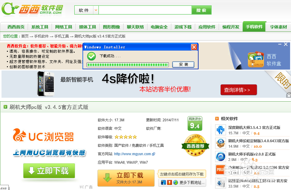Click the orange 相关软件 header icon
Screen dimensions: 291x190
[x=217, y=119]
